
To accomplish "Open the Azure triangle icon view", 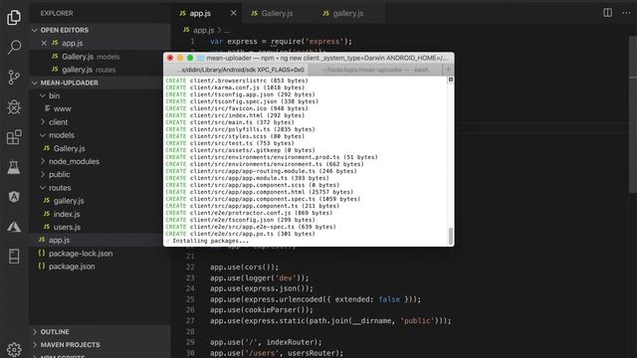I will (14, 227).
